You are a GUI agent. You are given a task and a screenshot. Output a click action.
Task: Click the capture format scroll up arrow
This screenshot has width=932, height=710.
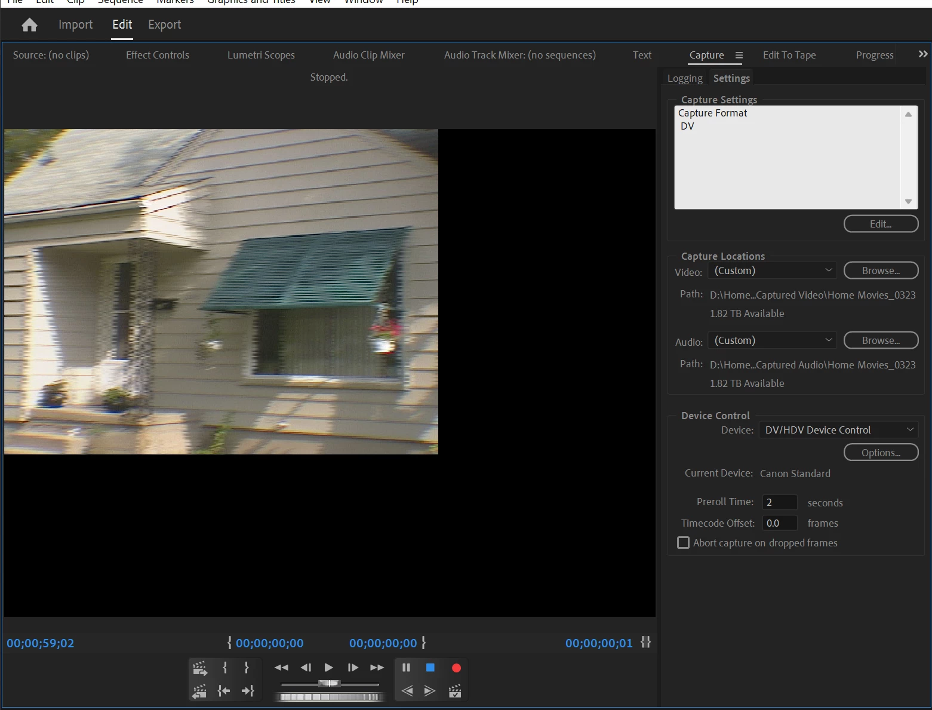click(908, 114)
